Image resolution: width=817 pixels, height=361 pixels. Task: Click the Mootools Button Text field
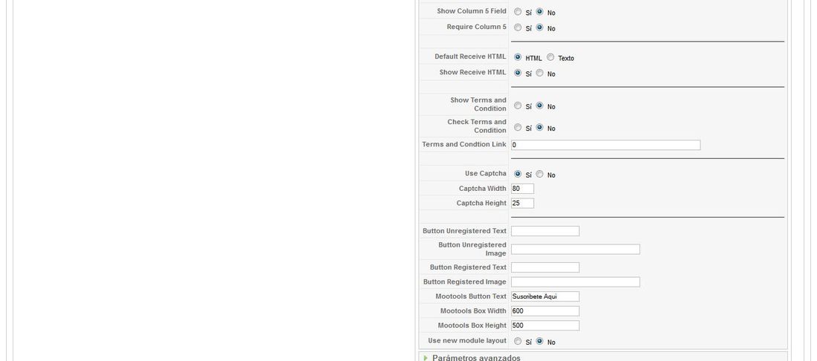click(545, 296)
